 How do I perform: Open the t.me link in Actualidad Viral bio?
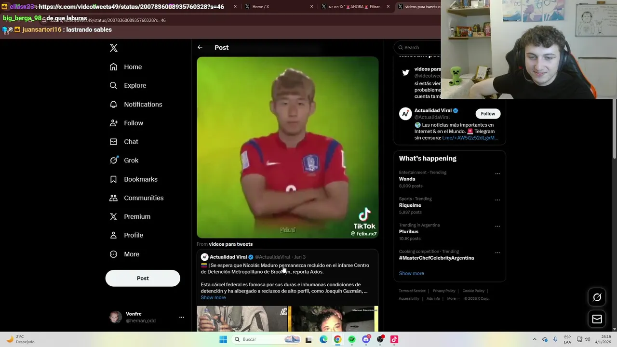(x=470, y=138)
